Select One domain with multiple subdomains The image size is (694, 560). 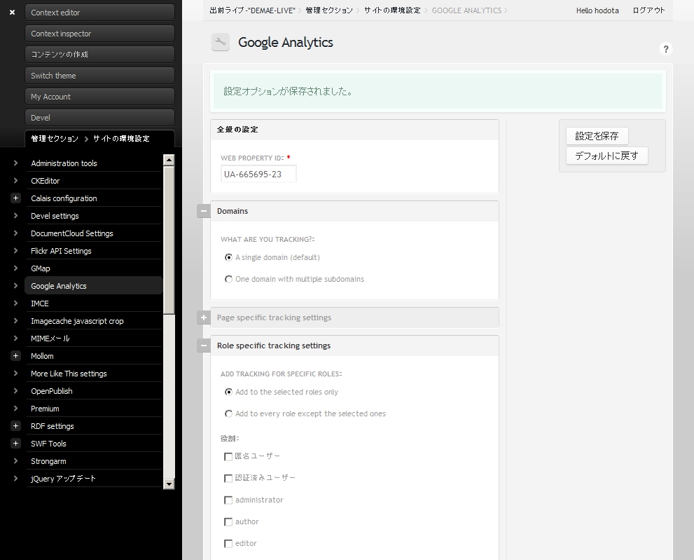click(228, 279)
